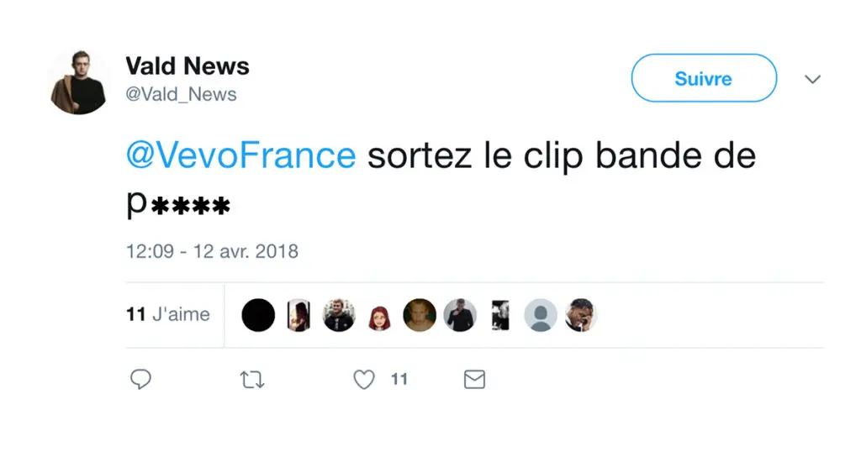Open tweet timestamp 12:09 - 12 avr. 2018
This screenshot has width=861, height=452.
click(x=212, y=251)
